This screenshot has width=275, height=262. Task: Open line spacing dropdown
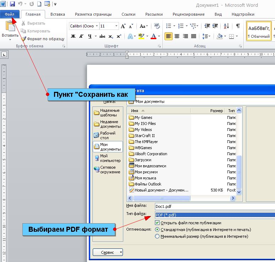click(x=206, y=36)
